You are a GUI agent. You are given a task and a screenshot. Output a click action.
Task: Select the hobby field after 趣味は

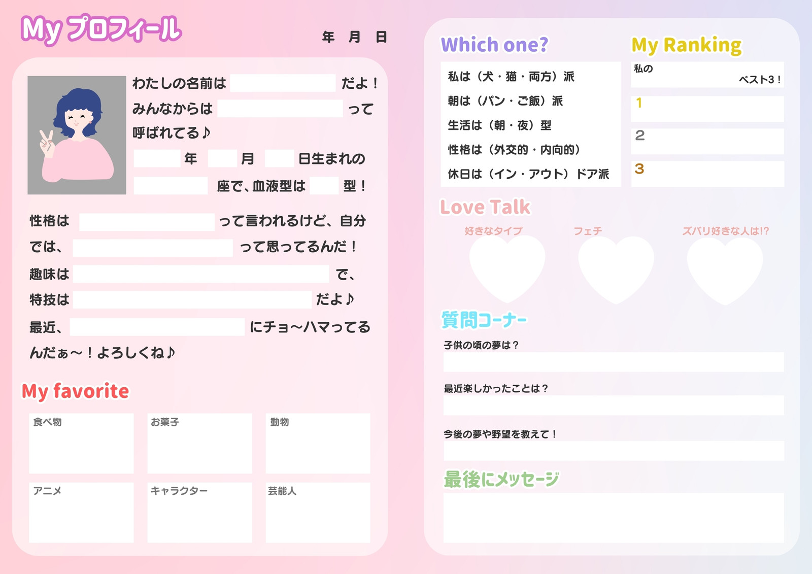tap(201, 274)
